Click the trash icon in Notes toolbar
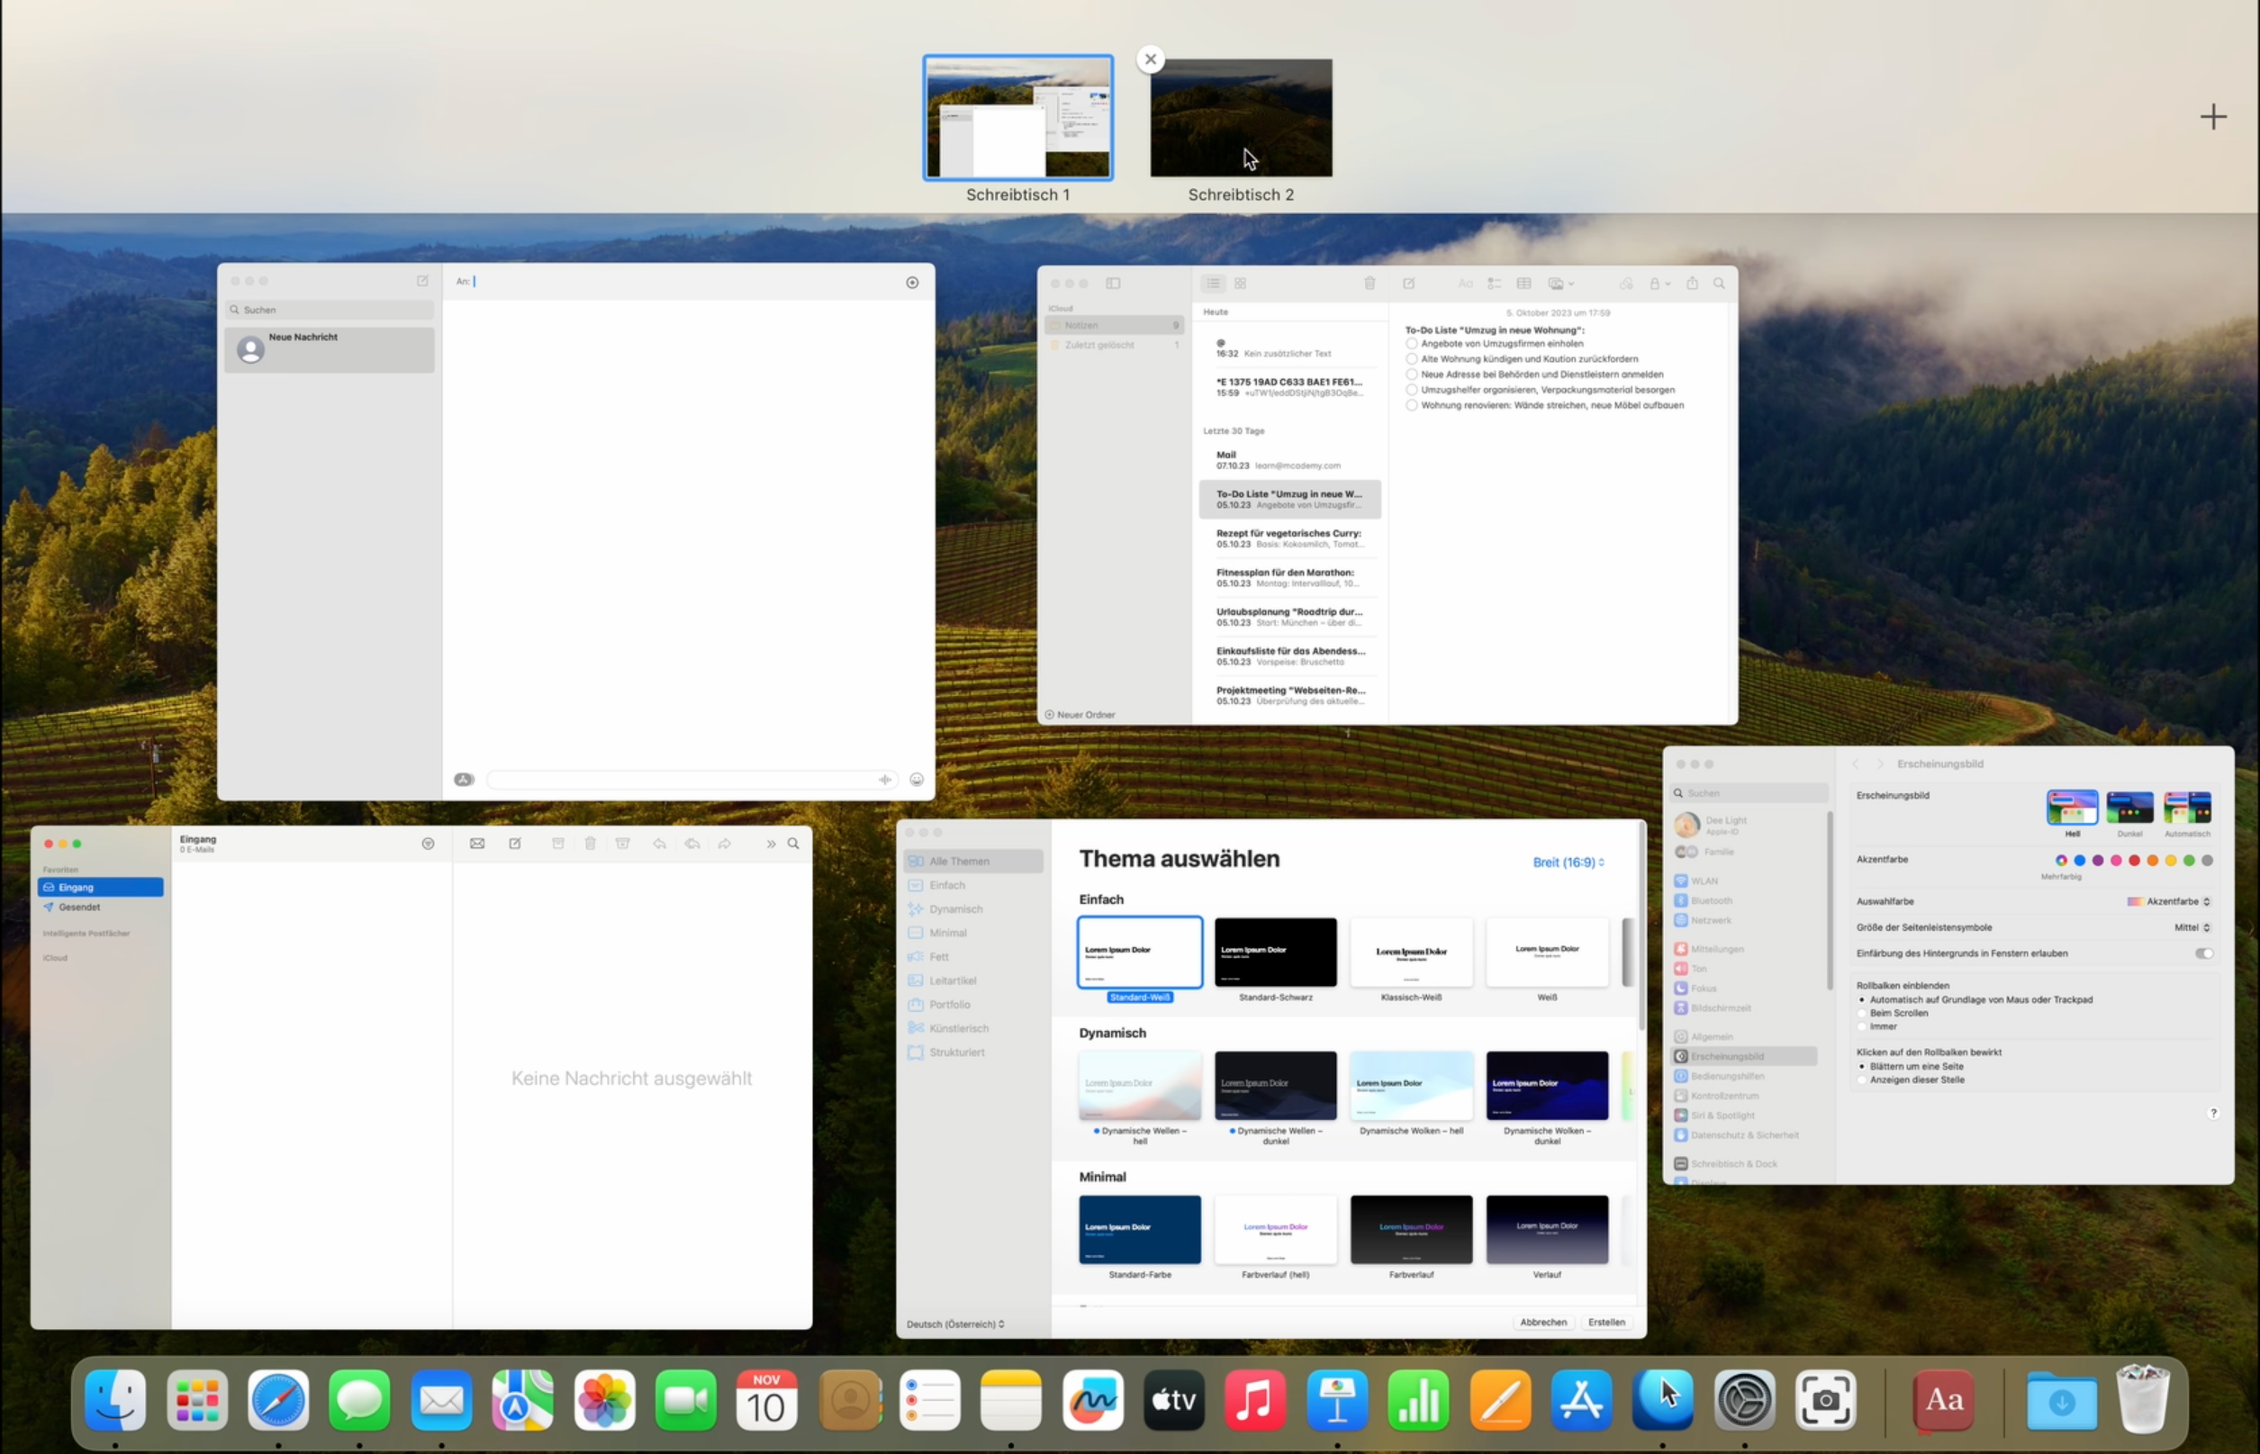 point(1369,284)
